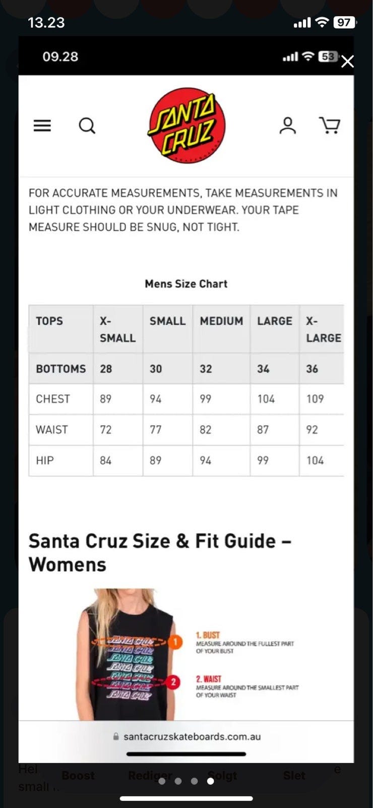Jump to the first image page dot
The image size is (373, 808).
162,781
